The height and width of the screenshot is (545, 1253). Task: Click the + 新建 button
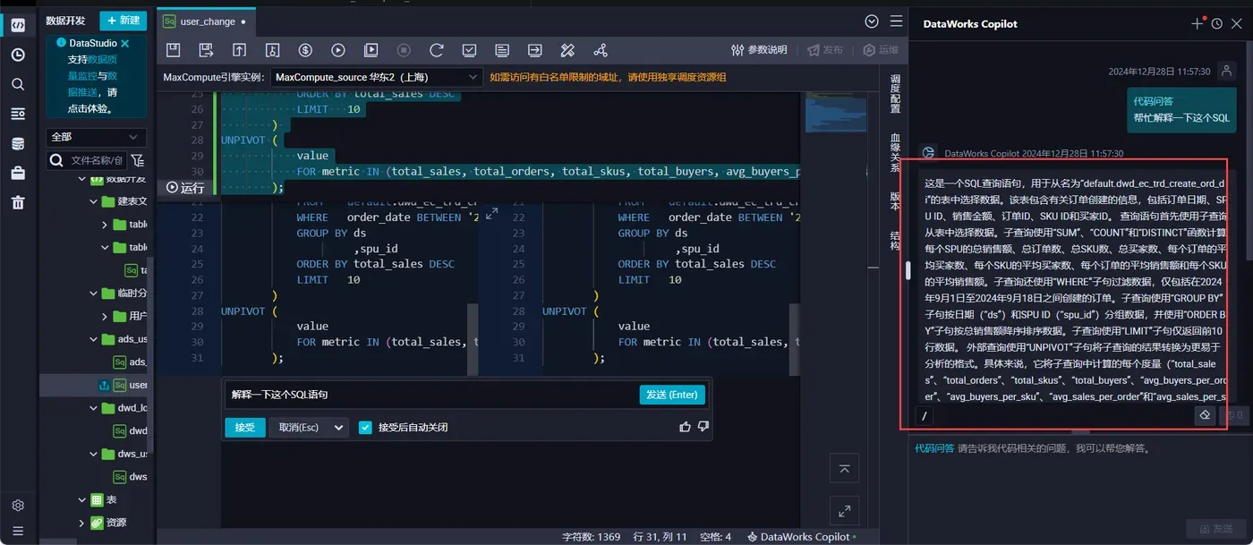click(123, 20)
